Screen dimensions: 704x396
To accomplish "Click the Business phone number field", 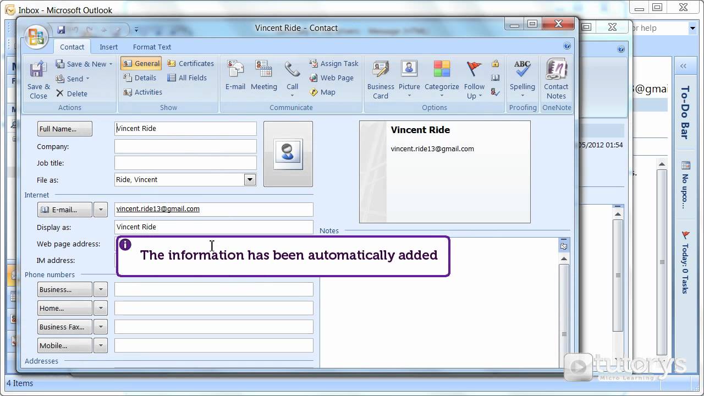I will (213, 289).
